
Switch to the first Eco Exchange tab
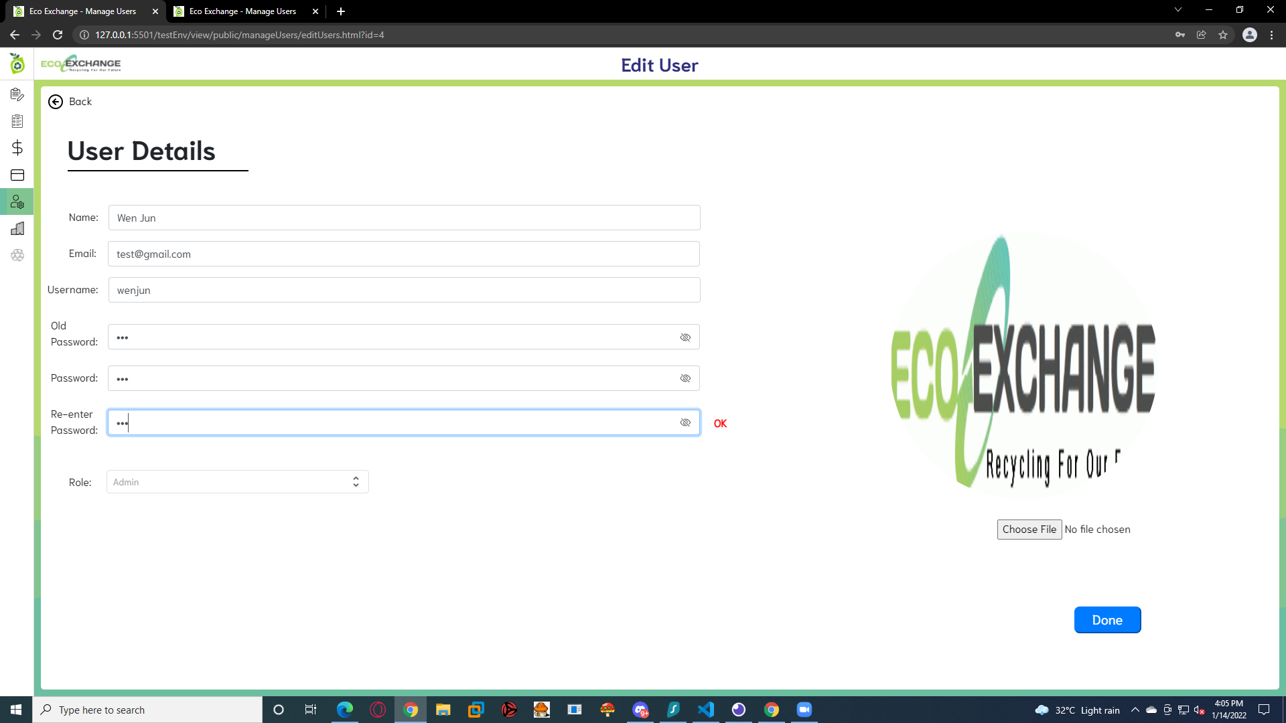(82, 11)
